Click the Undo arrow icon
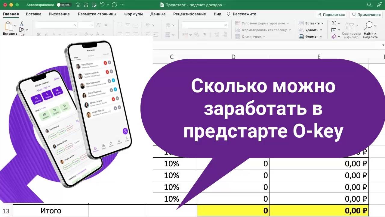Screen dimensions: 385x217 pyautogui.click(x=102, y=5)
